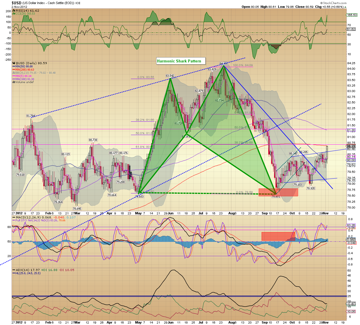The height and width of the screenshot is (325, 360).
Task: Click the 78.095 low price label
Action: point(77,209)
